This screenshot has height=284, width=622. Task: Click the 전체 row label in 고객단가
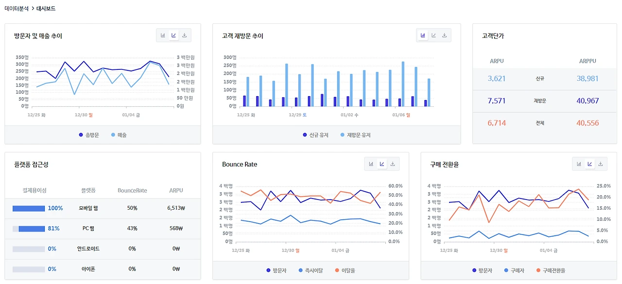click(540, 123)
